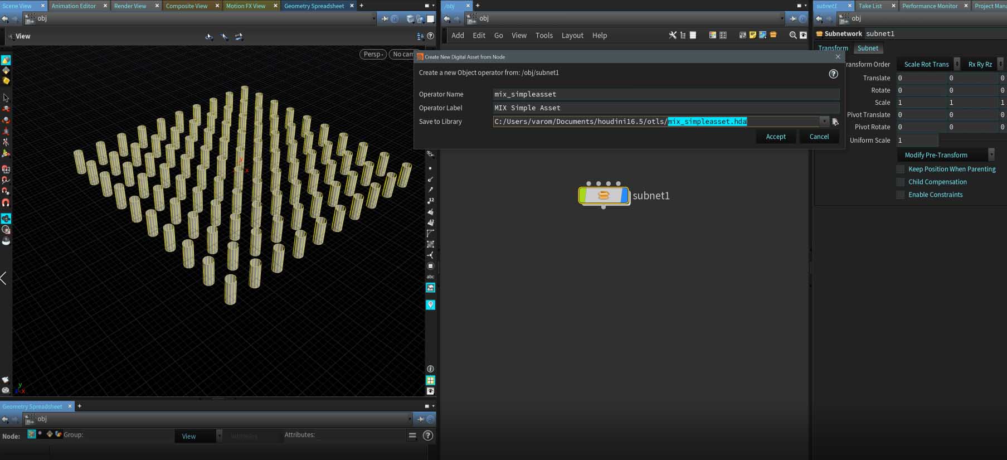Click the subnet1 node icon in network
This screenshot has height=460, width=1007.
pyautogui.click(x=604, y=196)
